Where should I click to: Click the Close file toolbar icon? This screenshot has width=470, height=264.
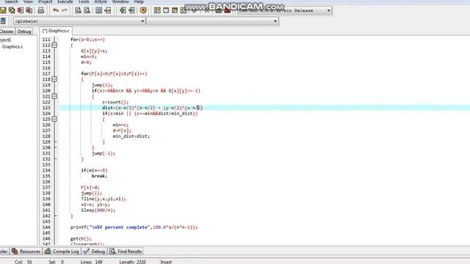[x=21, y=10]
